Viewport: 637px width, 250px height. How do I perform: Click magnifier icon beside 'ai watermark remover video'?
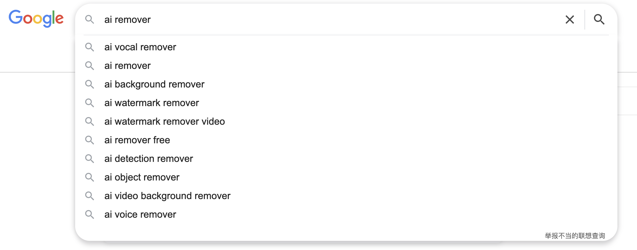click(89, 121)
